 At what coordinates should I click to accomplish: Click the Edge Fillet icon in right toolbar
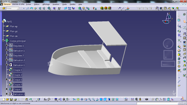(179, 47)
